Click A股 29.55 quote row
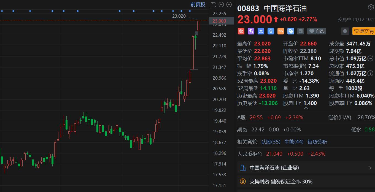375x192 pixels. [270, 118]
